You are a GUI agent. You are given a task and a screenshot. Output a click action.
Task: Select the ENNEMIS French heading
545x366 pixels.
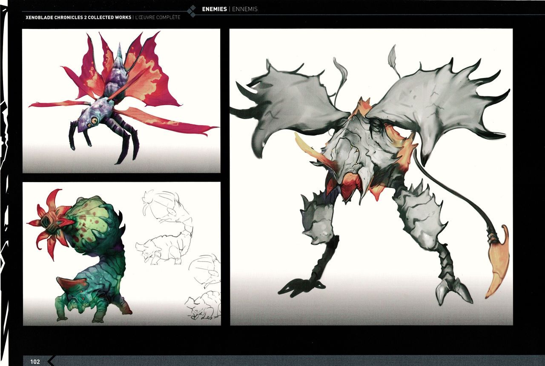(x=245, y=9)
